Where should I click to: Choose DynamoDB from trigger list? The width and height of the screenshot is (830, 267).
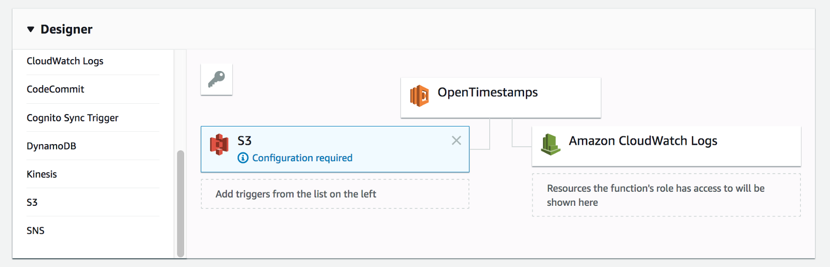(93, 146)
